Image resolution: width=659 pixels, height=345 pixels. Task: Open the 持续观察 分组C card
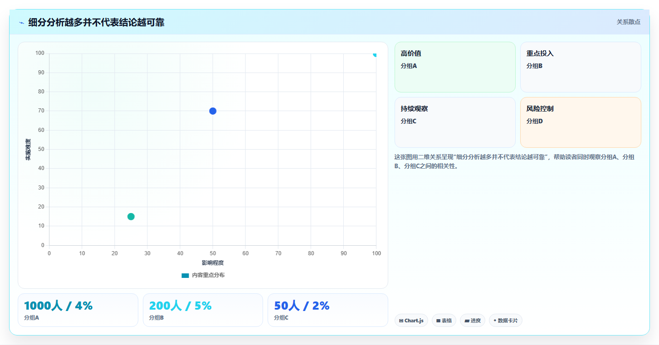(455, 122)
